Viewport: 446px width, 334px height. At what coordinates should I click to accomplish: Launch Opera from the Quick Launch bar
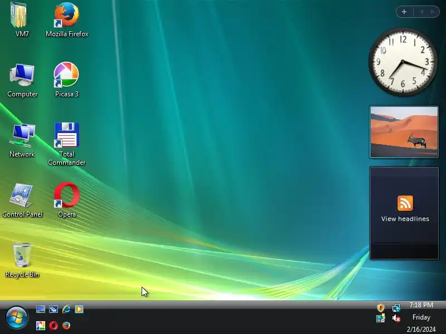(54, 326)
